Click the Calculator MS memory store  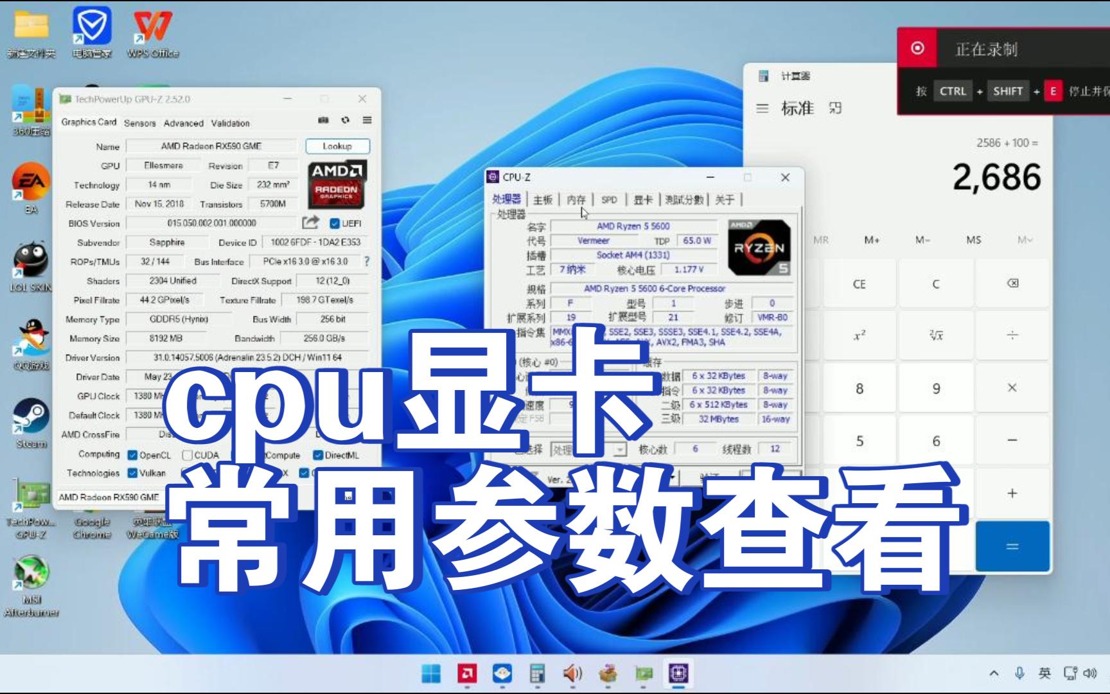point(974,240)
